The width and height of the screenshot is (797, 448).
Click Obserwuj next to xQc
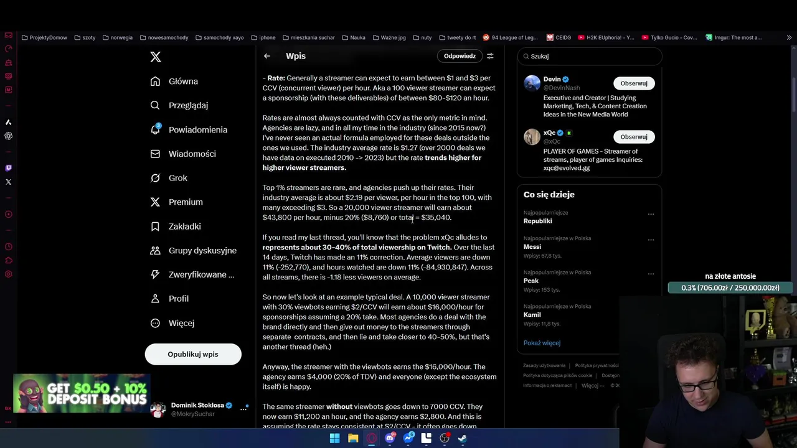634,137
